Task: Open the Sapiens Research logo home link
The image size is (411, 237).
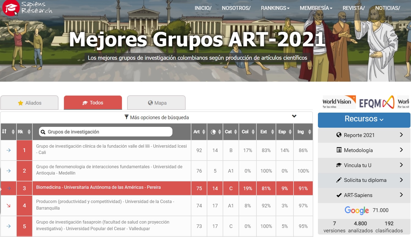Action: click(x=27, y=8)
